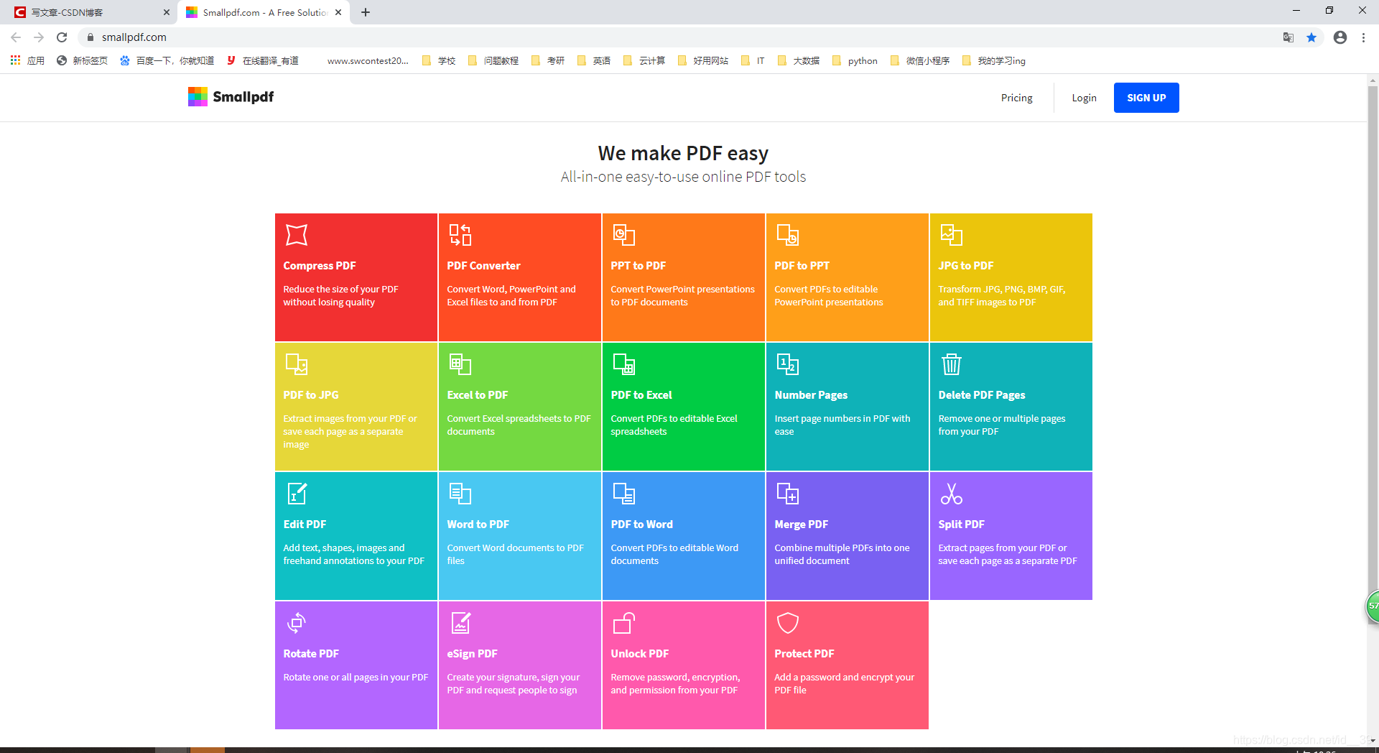Close the Smallpdf.com tab
The image size is (1379, 753).
(338, 12)
